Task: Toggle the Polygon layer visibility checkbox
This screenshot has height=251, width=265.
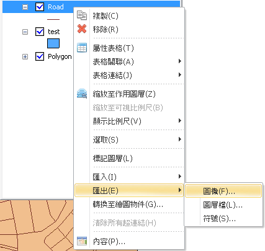Action: [40, 56]
